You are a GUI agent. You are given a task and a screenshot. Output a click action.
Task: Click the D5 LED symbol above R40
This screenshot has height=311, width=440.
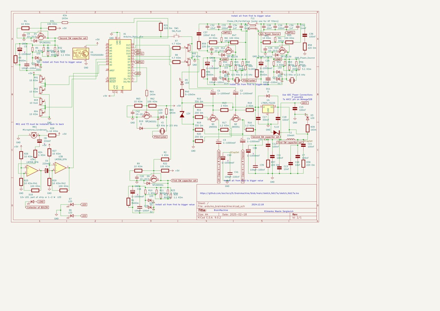[x=182, y=83]
